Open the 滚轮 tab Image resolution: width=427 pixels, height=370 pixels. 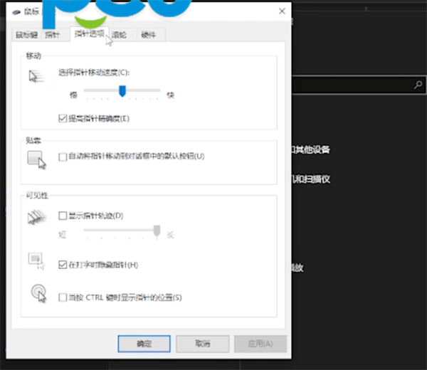point(119,35)
